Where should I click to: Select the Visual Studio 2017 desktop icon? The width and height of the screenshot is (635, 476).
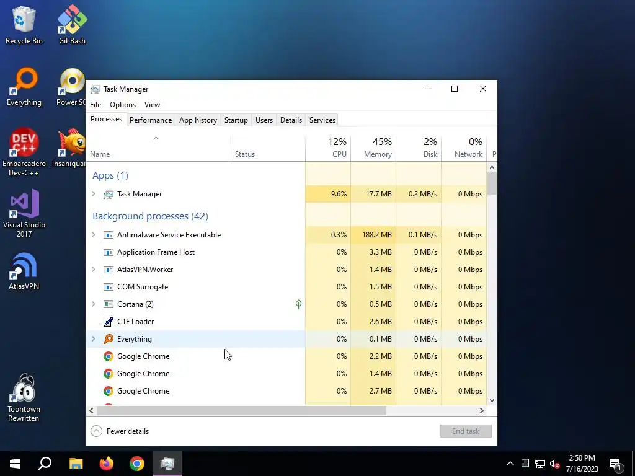tap(24, 214)
